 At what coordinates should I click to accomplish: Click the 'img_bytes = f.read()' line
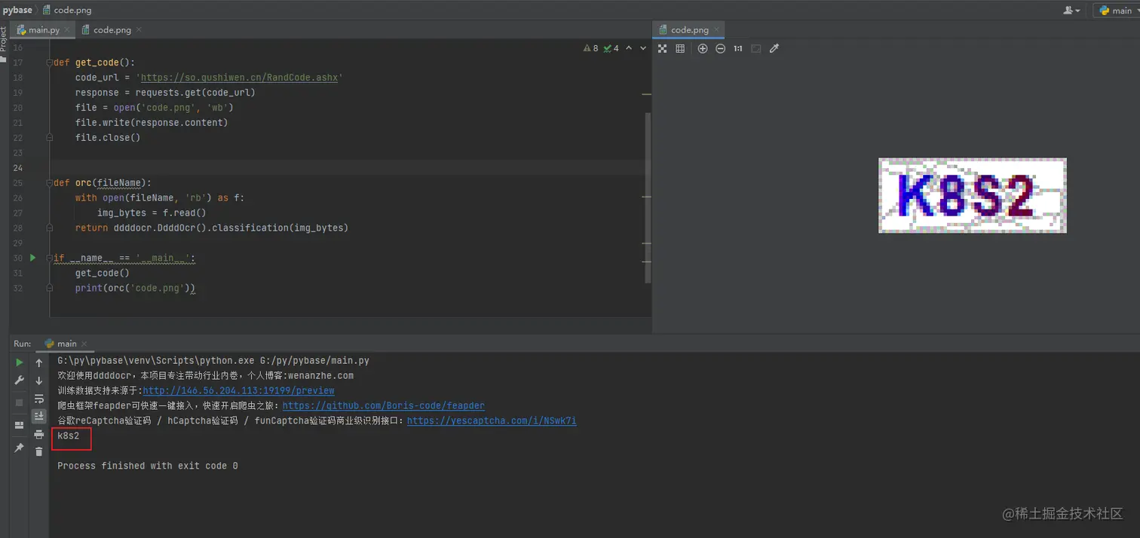click(x=152, y=213)
